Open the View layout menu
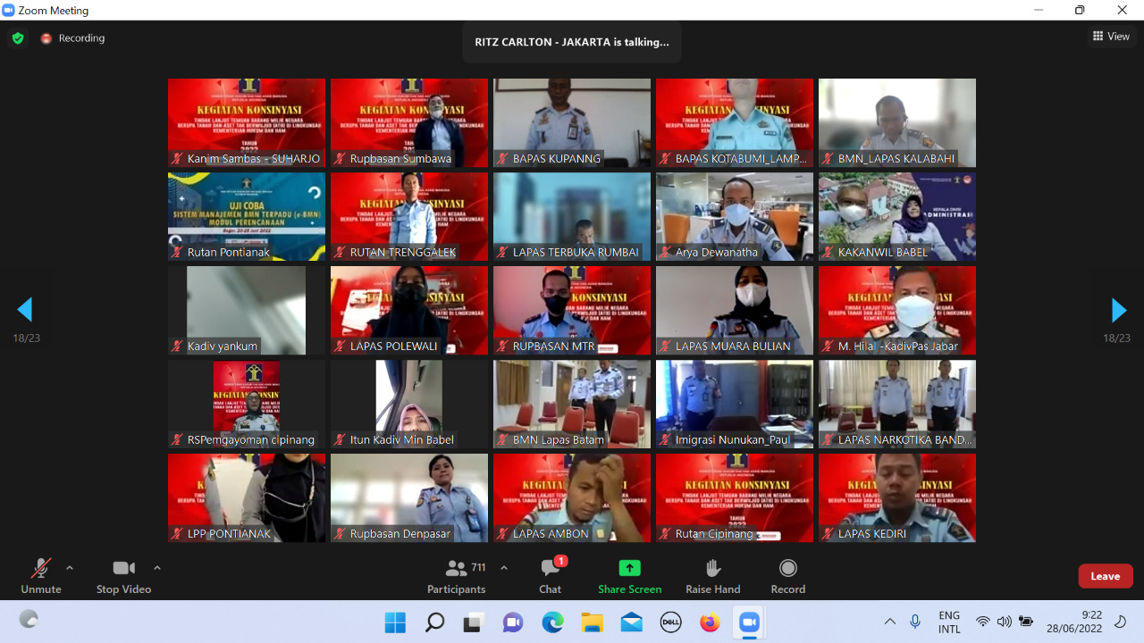 [x=1111, y=37]
